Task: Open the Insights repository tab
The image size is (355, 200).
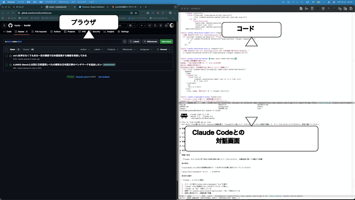Action: pyautogui.click(x=109, y=31)
